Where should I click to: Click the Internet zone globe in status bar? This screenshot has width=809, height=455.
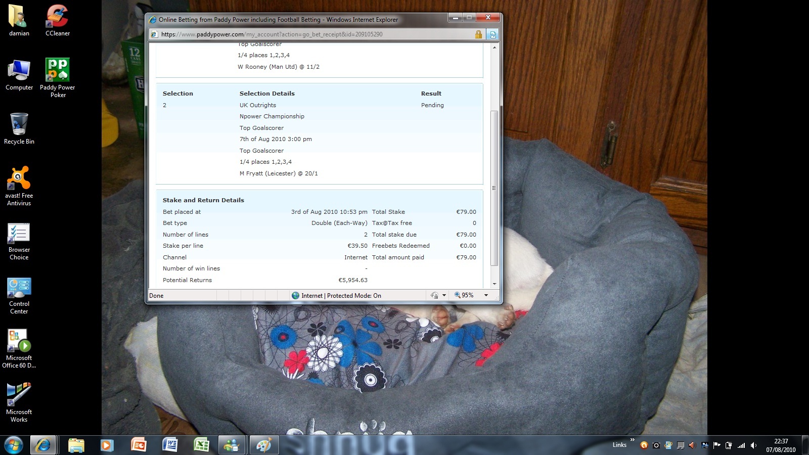296,295
